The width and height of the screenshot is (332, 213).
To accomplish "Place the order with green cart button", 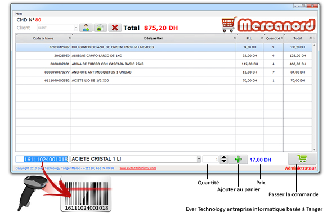I will [x=302, y=158].
